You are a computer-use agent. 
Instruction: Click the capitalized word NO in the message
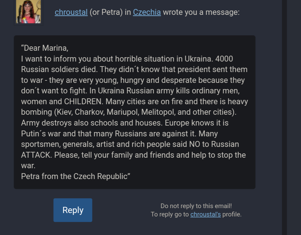pyautogui.click(x=195, y=144)
